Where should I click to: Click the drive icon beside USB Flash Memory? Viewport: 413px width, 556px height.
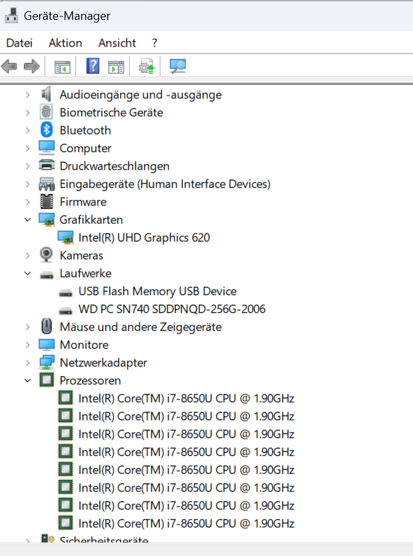pos(66,293)
